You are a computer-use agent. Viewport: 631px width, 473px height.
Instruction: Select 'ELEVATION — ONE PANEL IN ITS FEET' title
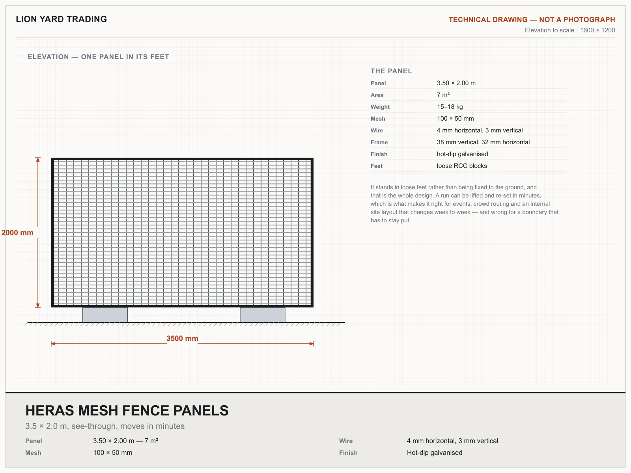(98, 57)
